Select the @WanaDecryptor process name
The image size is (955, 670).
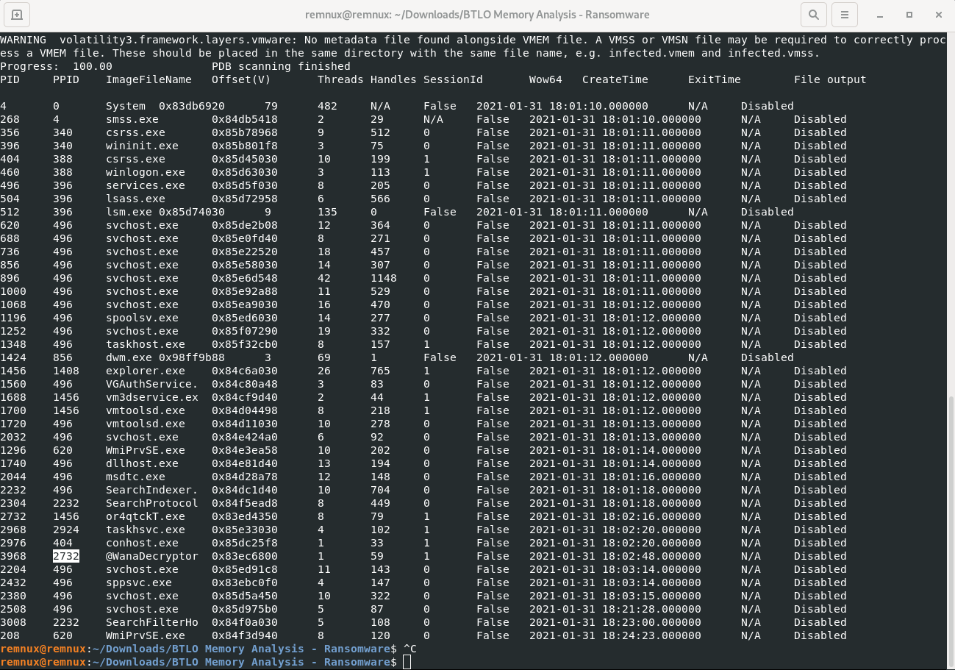[152, 556]
